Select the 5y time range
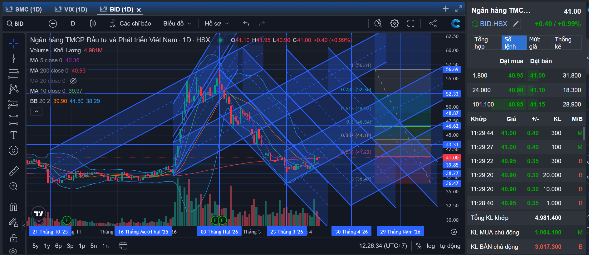Screen dimensions: 589x255 click(36, 246)
